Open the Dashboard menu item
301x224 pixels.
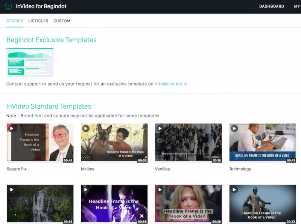tap(272, 6)
